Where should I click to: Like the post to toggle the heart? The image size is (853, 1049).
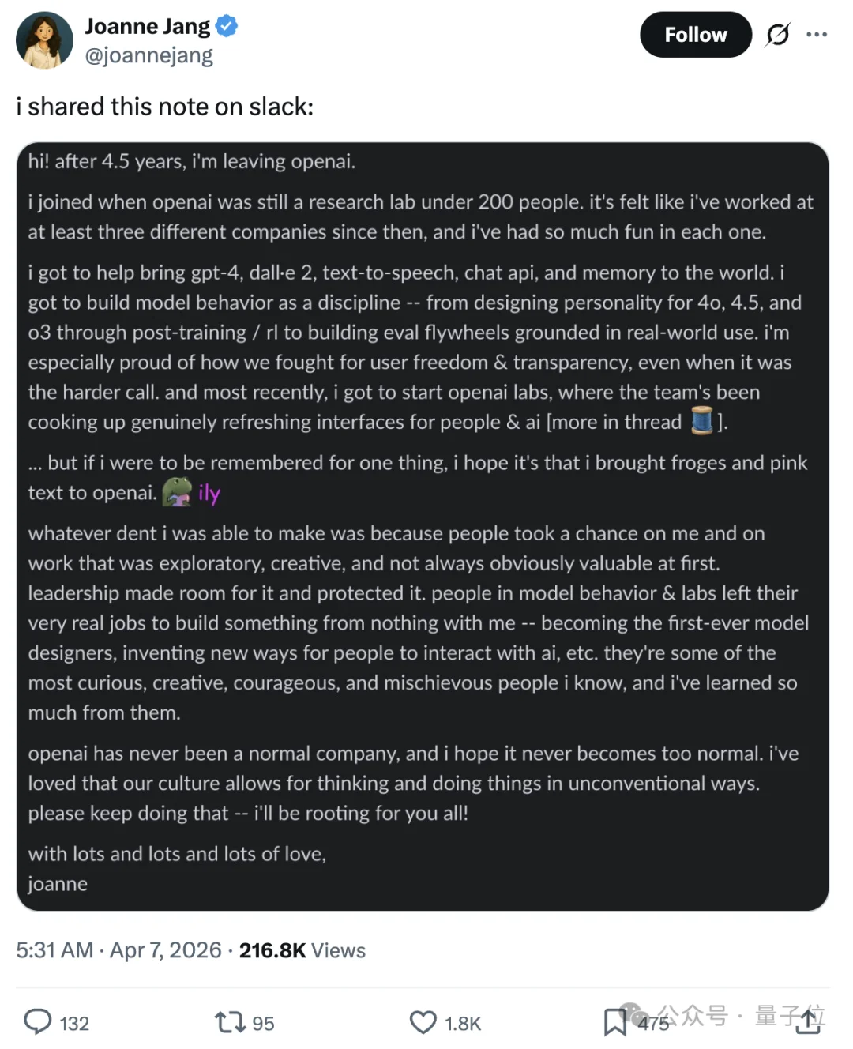pos(424,1021)
